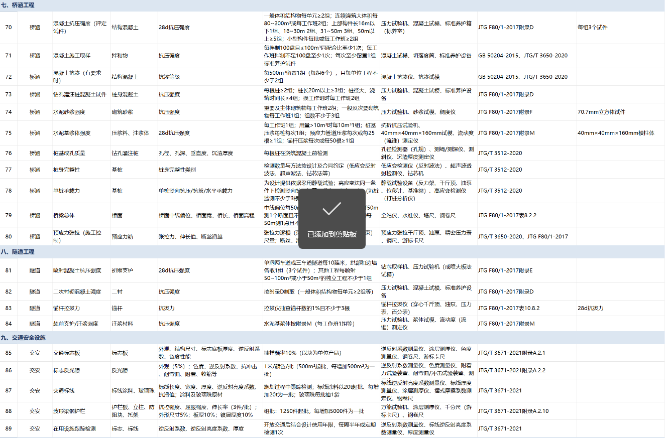The height and width of the screenshot is (438, 665).
Task: Click the 砌筑砂浆 cell
Action: point(122,112)
